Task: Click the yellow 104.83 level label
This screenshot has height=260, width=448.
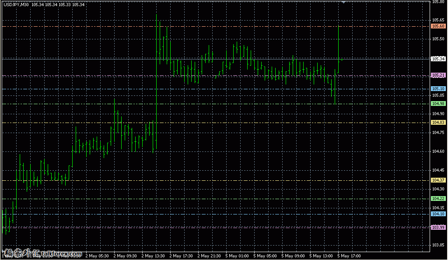Action: pos(438,123)
